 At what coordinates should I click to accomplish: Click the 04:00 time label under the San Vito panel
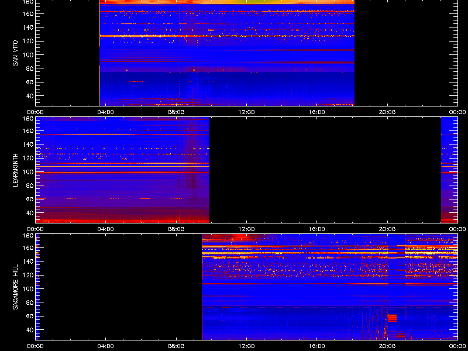click(106, 112)
